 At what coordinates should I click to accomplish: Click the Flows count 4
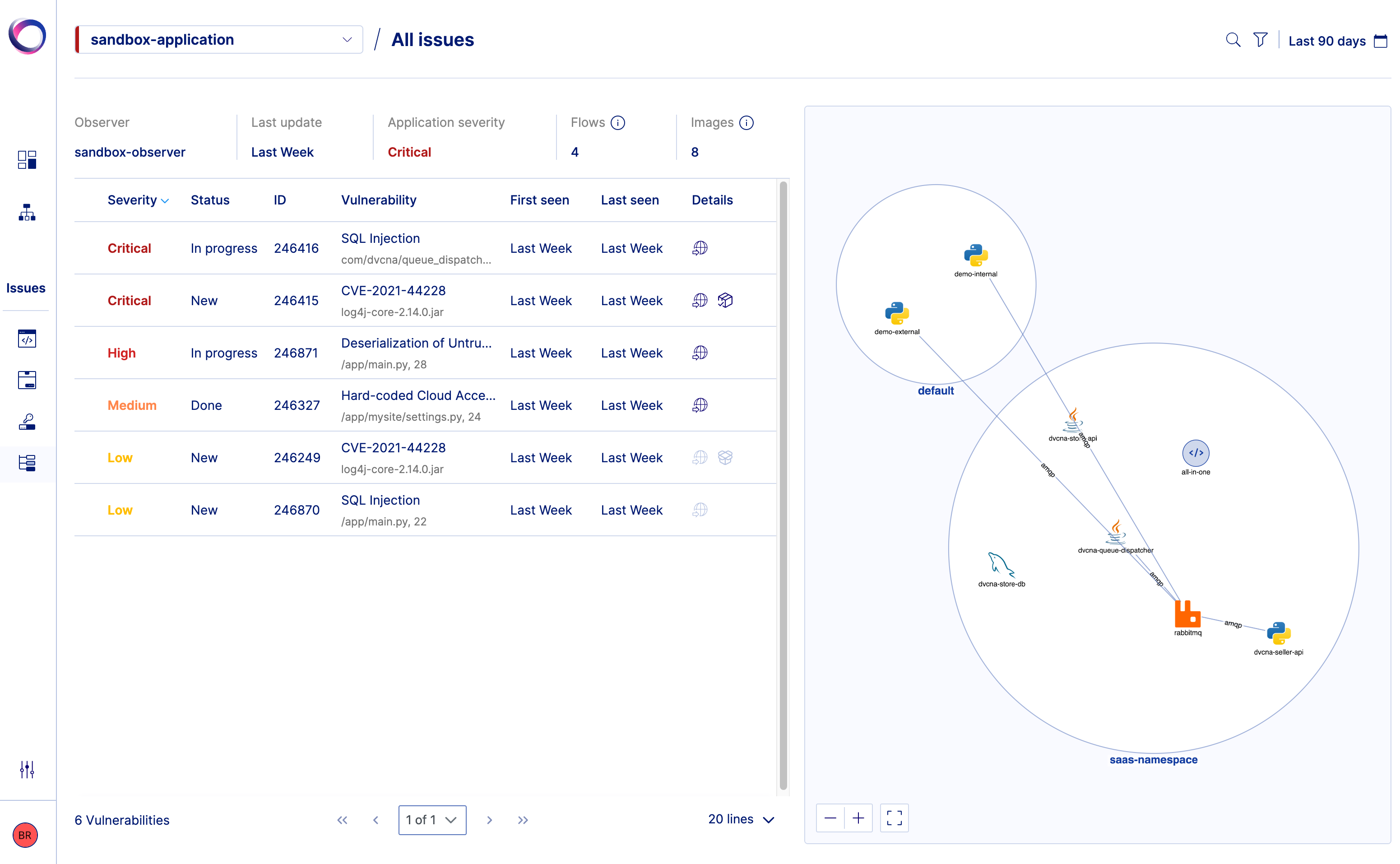(x=574, y=152)
